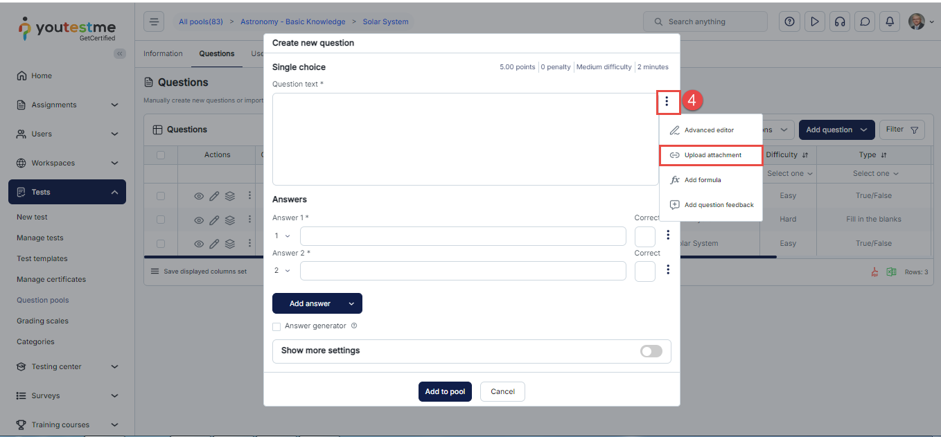The height and width of the screenshot is (437, 941).
Task: Click into the Question text area
Action: point(465,139)
